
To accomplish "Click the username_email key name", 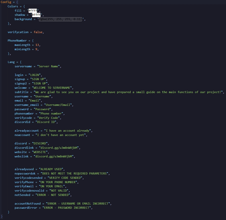I will click(27, 105).
